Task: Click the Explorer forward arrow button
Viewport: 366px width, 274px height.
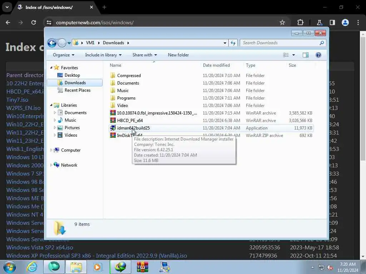Action: click(62, 43)
